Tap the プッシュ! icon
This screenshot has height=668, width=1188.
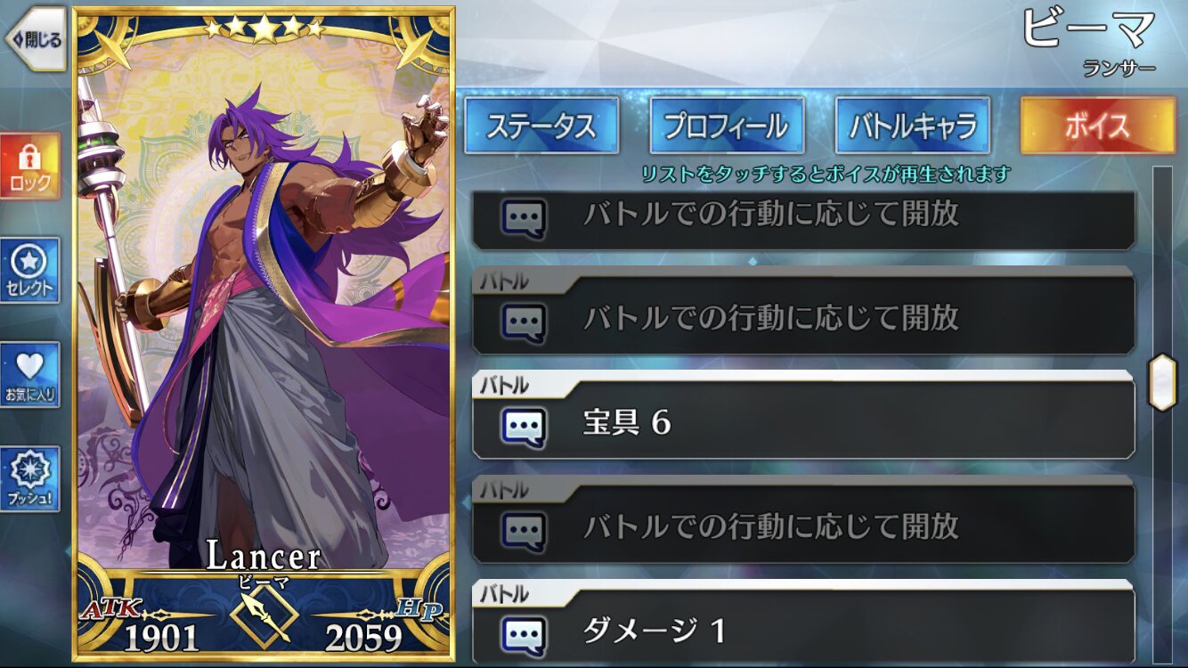coord(30,479)
